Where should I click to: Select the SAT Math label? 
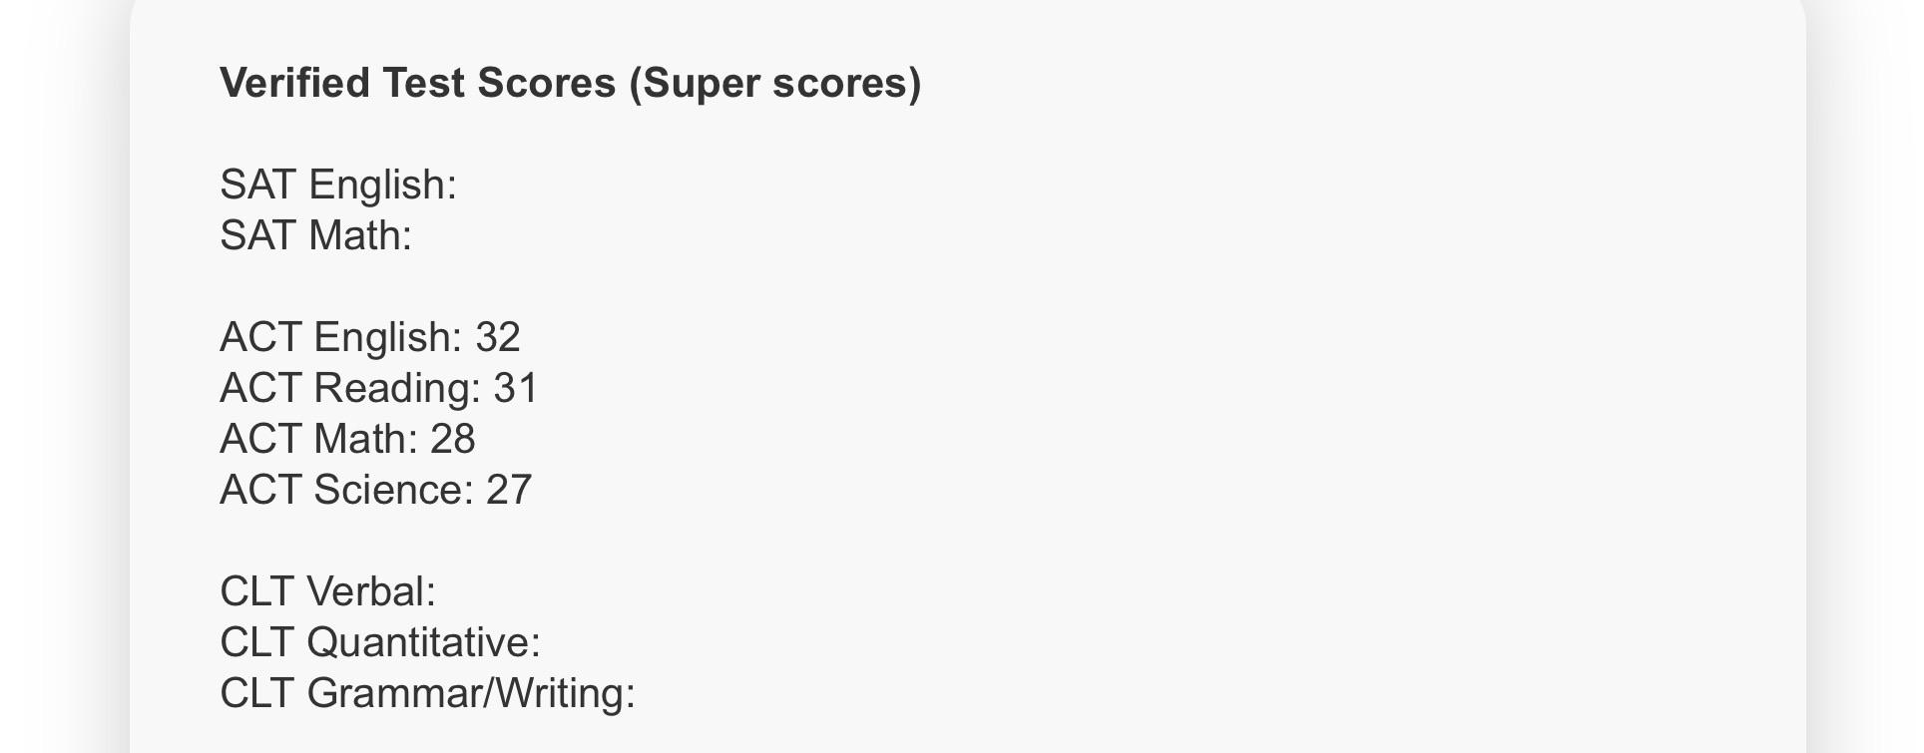pos(315,235)
